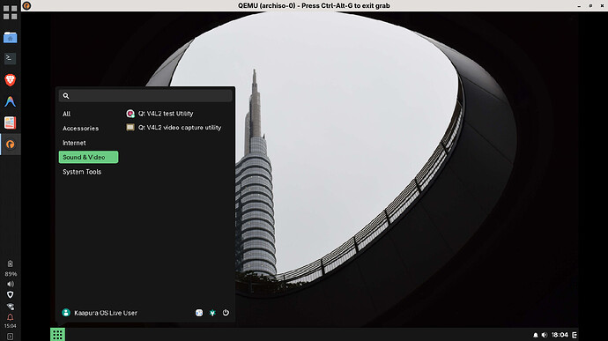The height and width of the screenshot is (341, 608).
Task: Select the QEMU app icon in dock
Action: (x=10, y=145)
